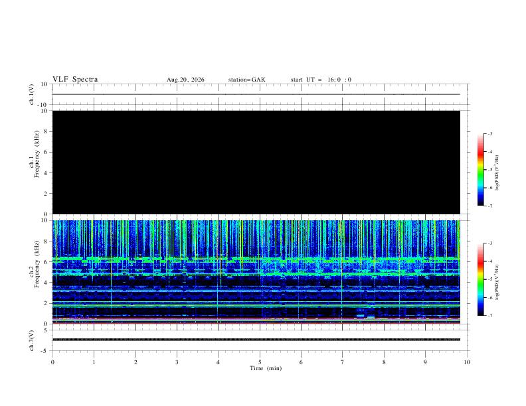The width and height of the screenshot is (526, 406).
Task: Click the ch.2 colored spectrogram panel
Action: click(x=256, y=272)
